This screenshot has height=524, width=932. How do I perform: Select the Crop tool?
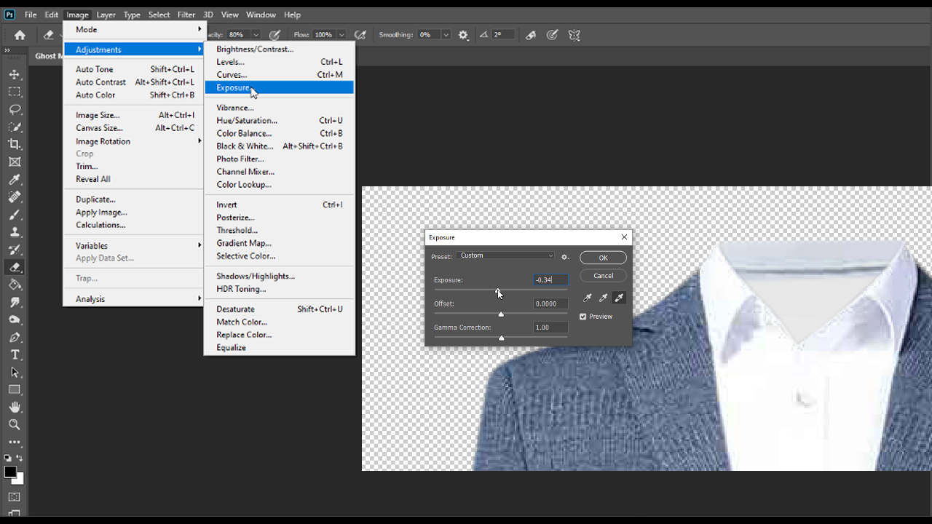pos(15,144)
